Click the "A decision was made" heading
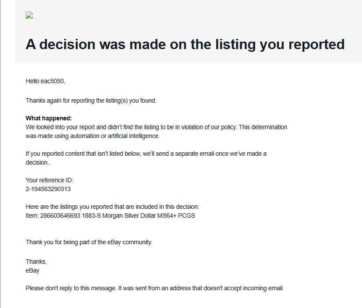This screenshot has height=308, width=362. (185, 44)
